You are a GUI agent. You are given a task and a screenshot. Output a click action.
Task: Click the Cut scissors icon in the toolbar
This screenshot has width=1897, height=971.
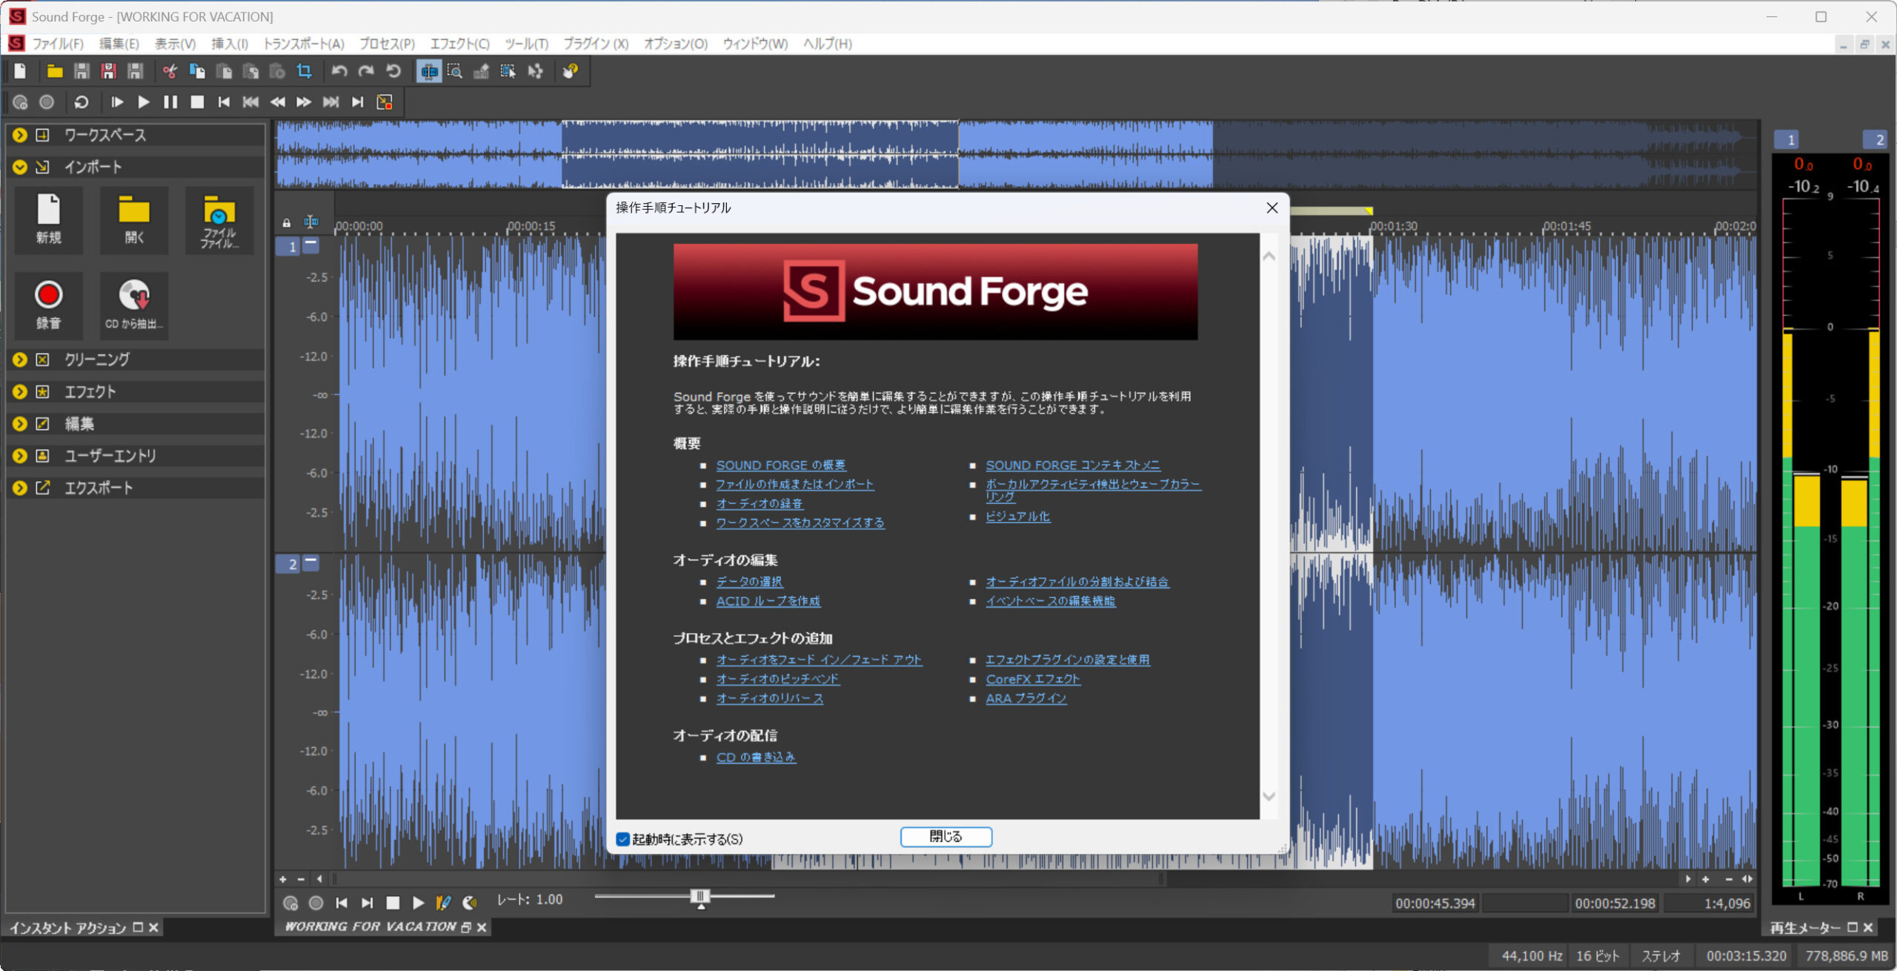click(x=170, y=71)
